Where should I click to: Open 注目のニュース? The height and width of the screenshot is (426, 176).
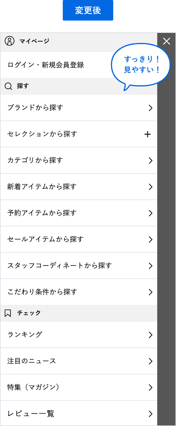point(32,361)
